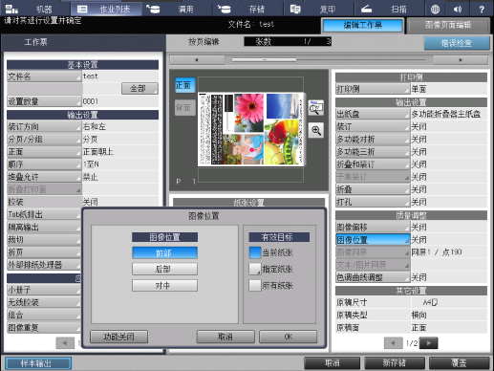
Task: Open the 折叠和装订 fold and staple setting
Action: click(373, 164)
